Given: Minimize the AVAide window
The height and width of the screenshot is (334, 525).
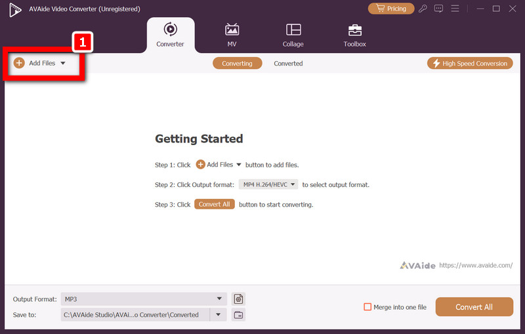Looking at the screenshot, I should [x=480, y=9].
